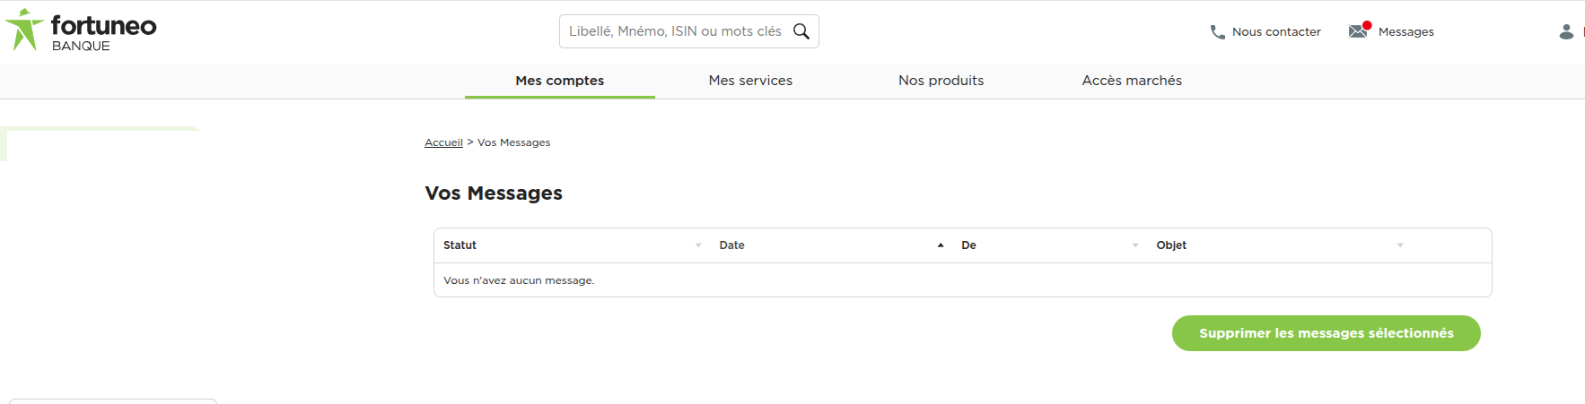1585x404 pixels.
Task: Expand the Statut column sort arrow
Action: (x=698, y=245)
